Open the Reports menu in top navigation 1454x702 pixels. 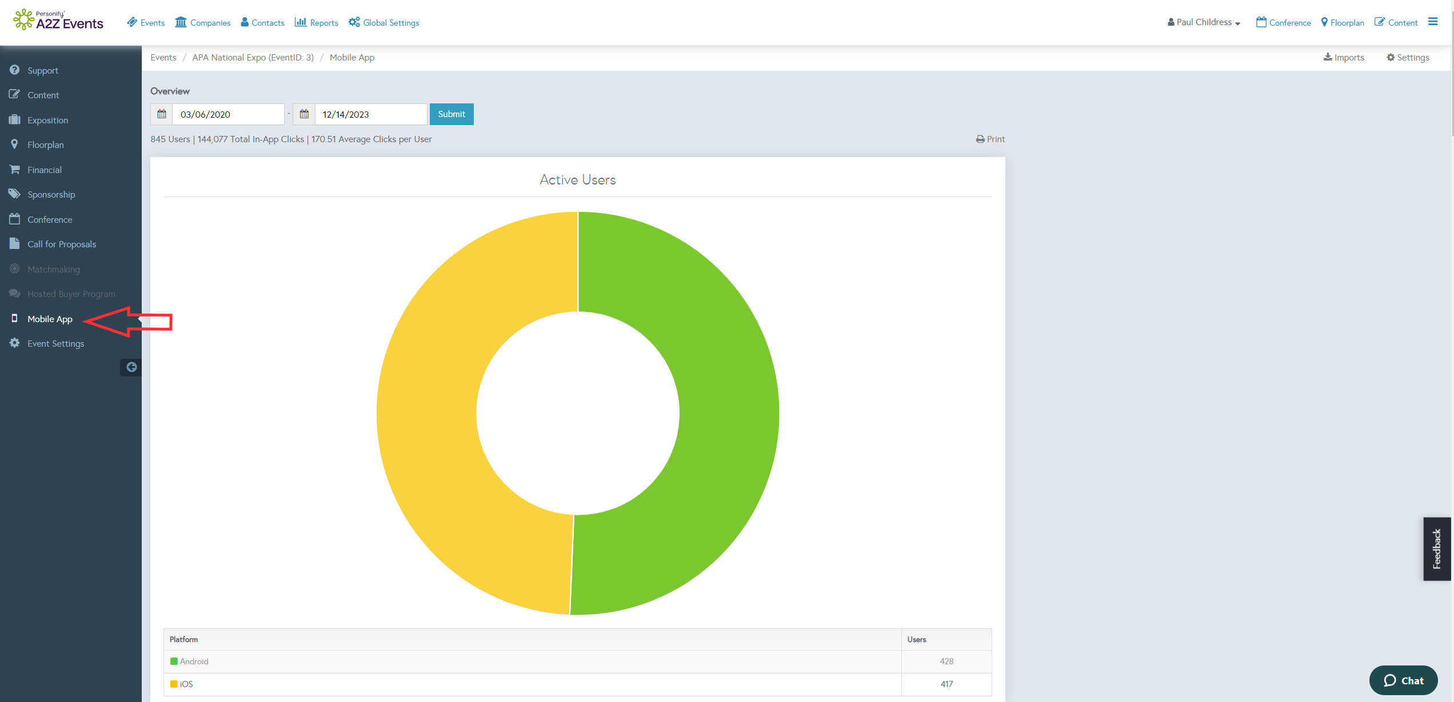[x=317, y=23]
